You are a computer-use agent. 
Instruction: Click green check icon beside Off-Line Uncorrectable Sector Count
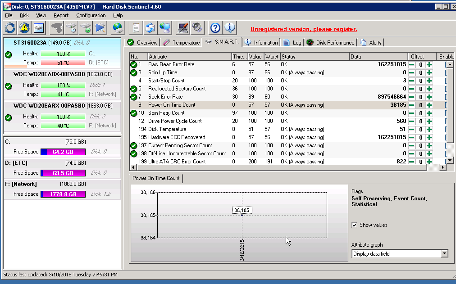[x=133, y=153]
